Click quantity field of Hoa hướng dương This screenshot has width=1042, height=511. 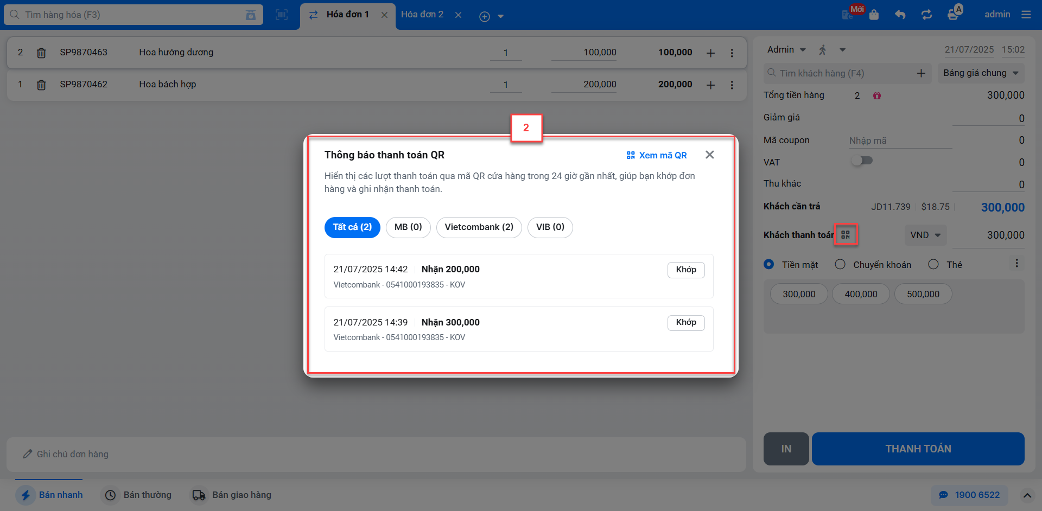point(506,53)
